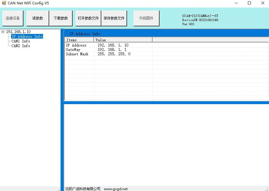The image size is (269, 191).
Task: Open CAN1 Info tree item
Action: tap(20, 41)
